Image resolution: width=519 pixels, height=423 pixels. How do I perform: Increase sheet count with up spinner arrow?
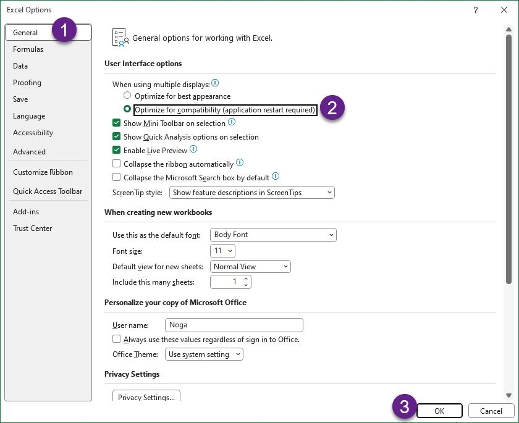[x=246, y=279]
